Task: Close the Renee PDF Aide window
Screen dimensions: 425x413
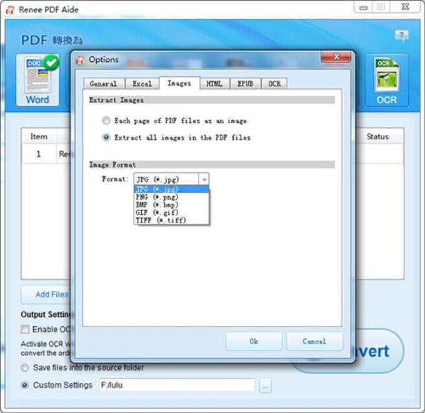Action: (x=405, y=7)
